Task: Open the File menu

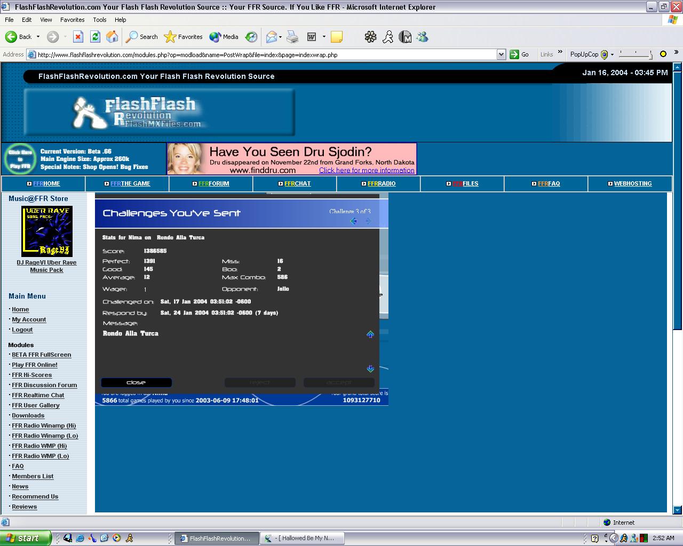Action: pos(9,20)
